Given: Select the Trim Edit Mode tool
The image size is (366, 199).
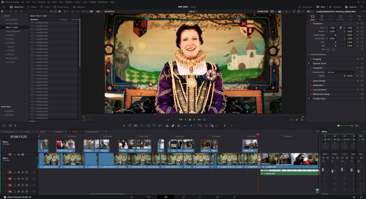Looking at the screenshot, I should (x=130, y=126).
